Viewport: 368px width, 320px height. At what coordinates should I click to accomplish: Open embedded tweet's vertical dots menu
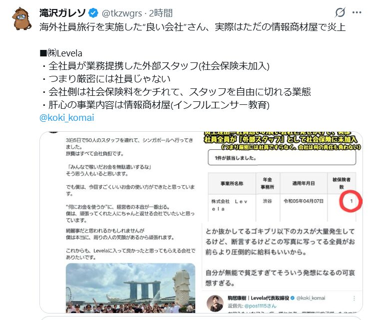coord(354,298)
